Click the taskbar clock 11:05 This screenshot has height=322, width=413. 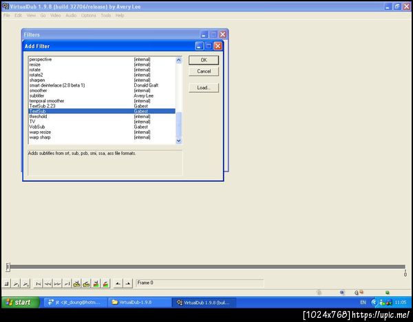[x=401, y=303]
